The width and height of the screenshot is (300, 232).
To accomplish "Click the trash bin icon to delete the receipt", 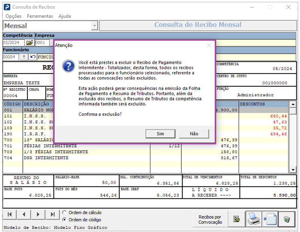I will click(287, 219).
